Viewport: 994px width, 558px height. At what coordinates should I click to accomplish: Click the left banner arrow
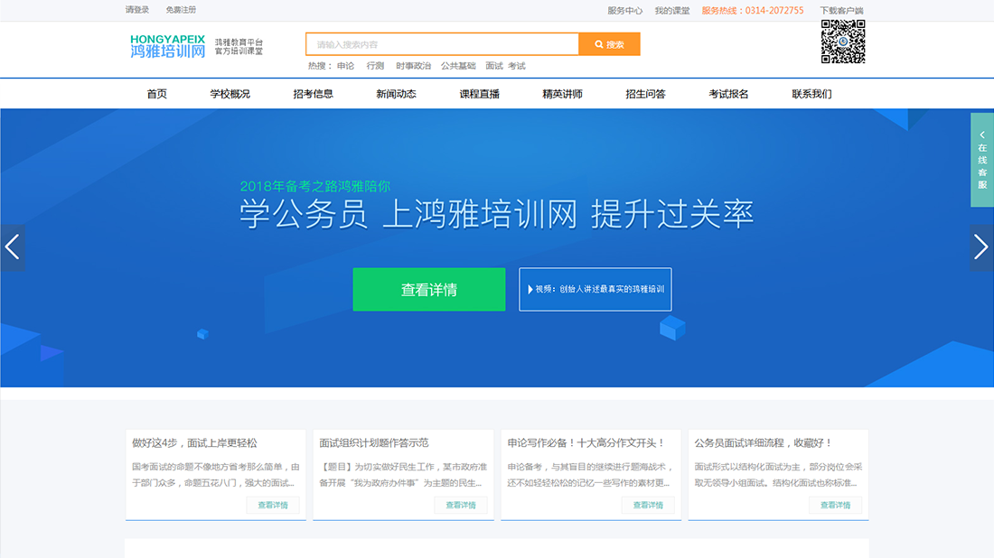(14, 247)
